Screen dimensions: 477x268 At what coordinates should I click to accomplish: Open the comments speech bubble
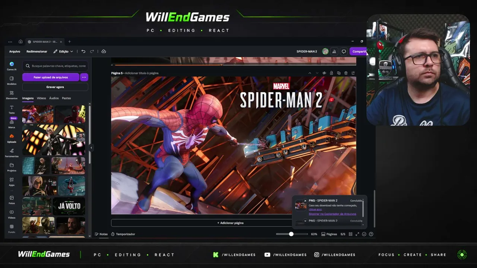344,51
